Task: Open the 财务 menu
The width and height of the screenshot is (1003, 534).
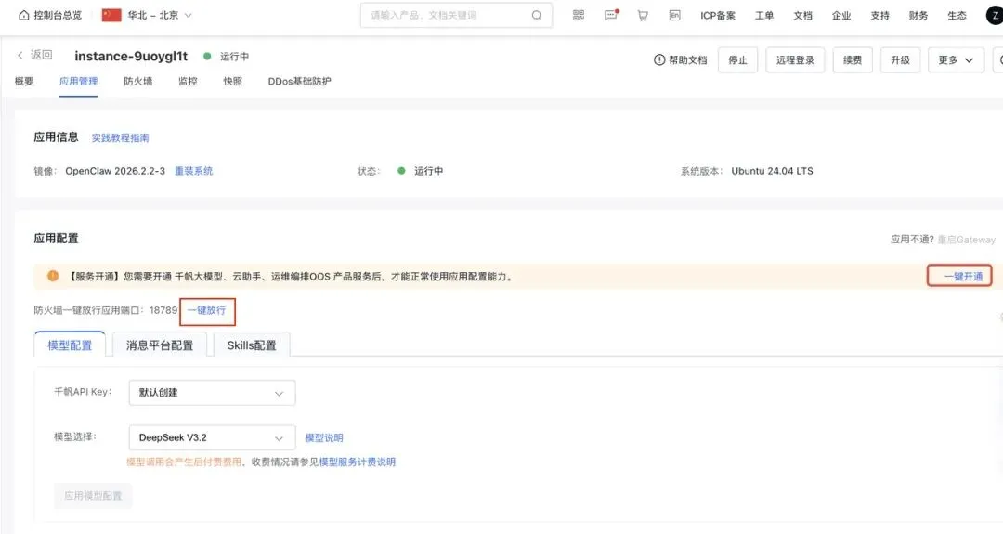Action: [918, 16]
